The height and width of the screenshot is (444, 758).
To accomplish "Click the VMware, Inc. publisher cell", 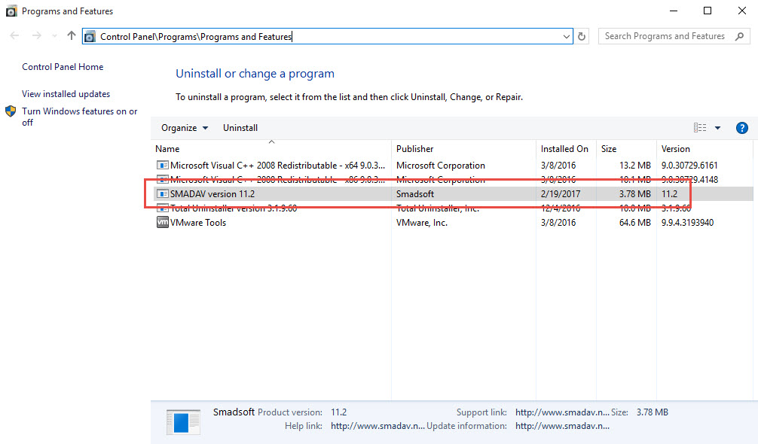I will 421,223.
